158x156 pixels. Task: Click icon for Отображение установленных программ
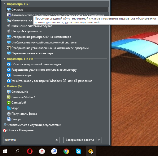9,48
